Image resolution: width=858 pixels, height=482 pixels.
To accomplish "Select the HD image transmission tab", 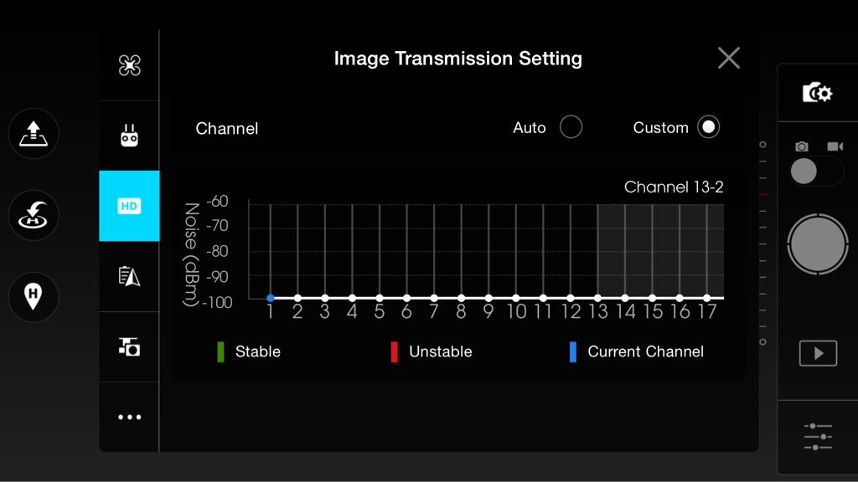I will 129,206.
